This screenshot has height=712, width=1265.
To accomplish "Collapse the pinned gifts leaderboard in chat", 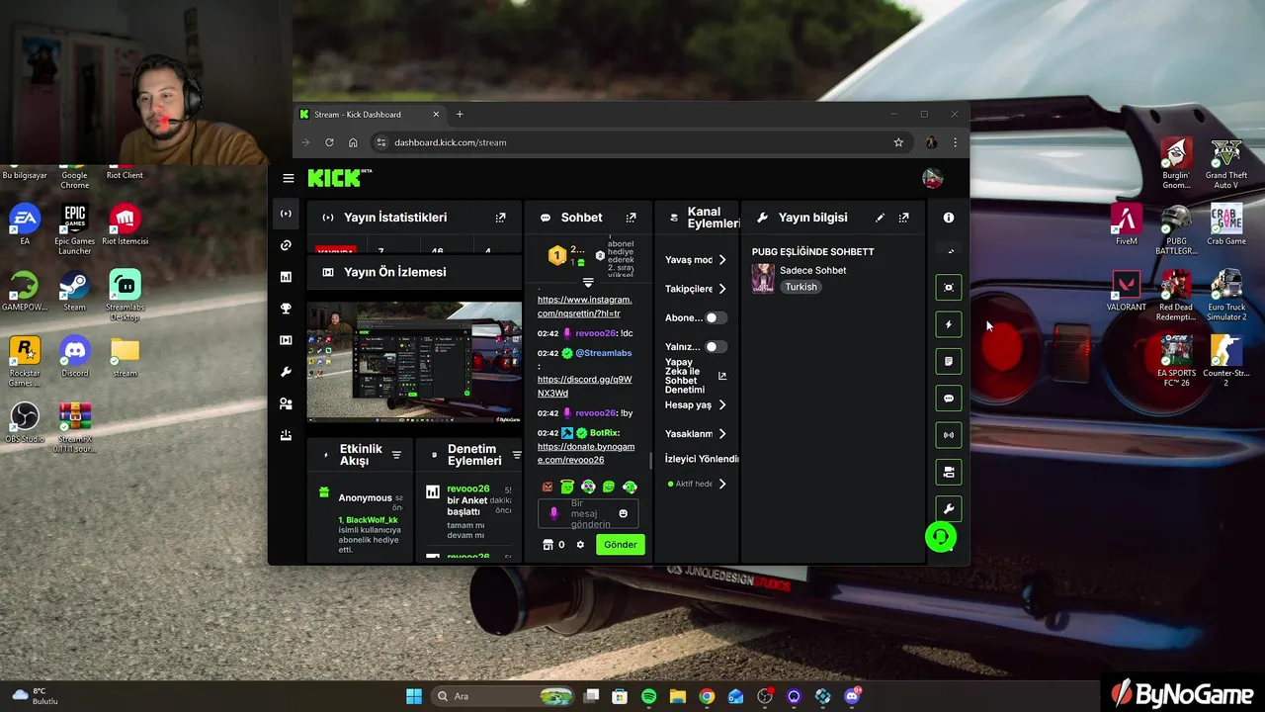I will pos(588,283).
